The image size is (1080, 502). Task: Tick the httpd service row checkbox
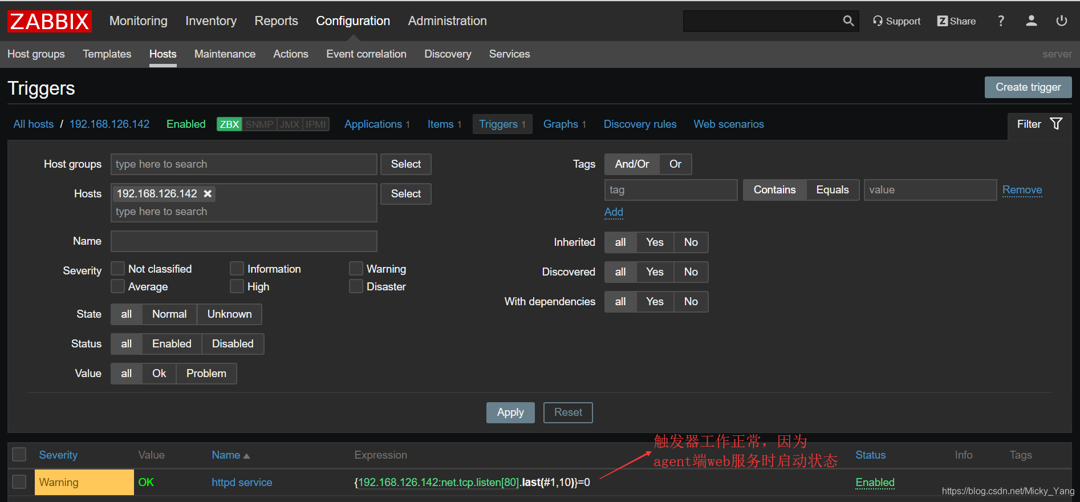point(19,482)
